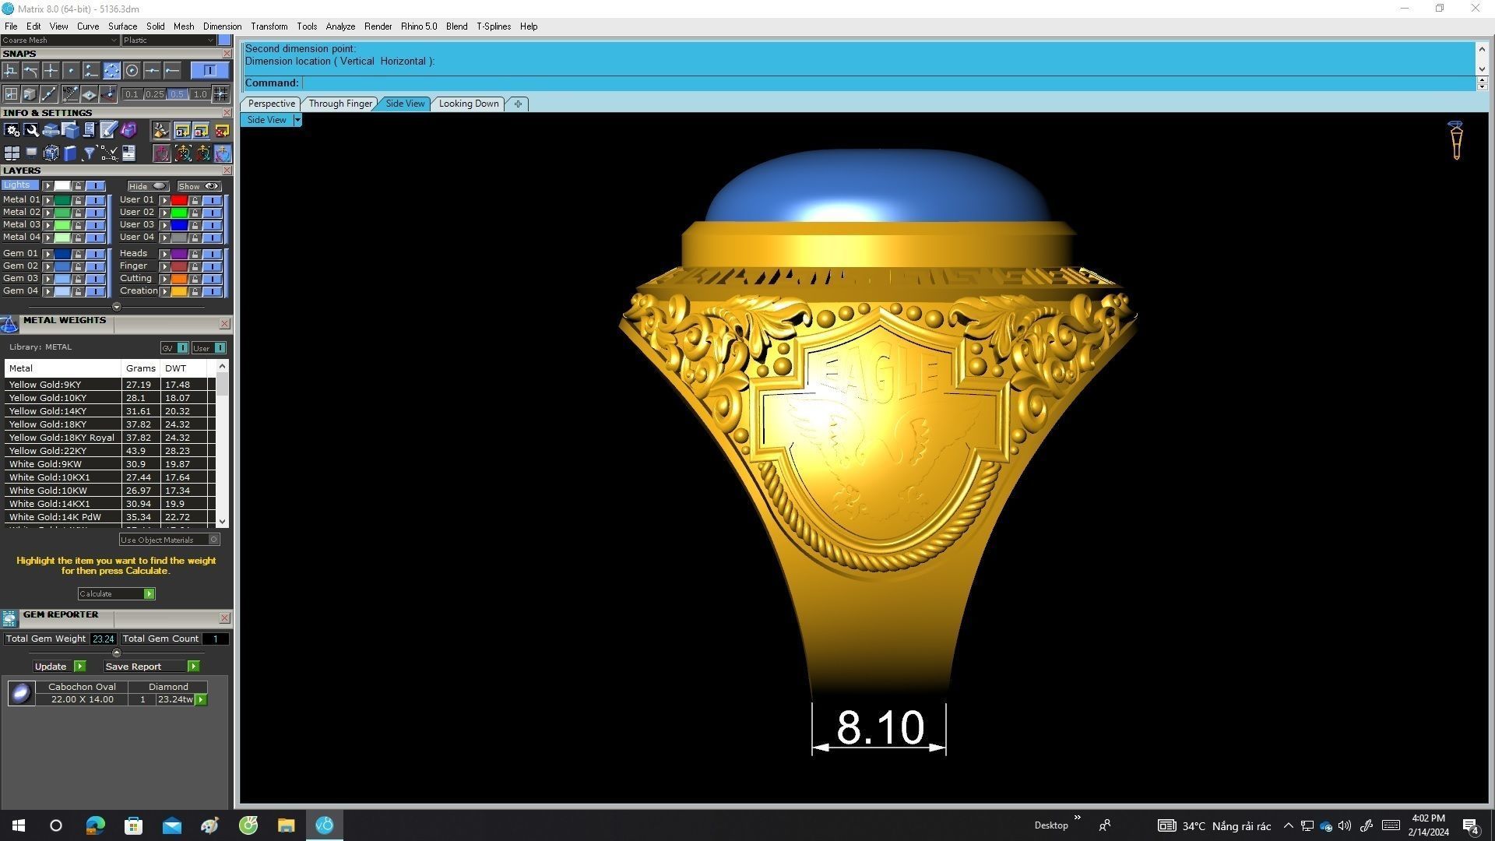Toggle the Center snap icon

click(x=132, y=71)
